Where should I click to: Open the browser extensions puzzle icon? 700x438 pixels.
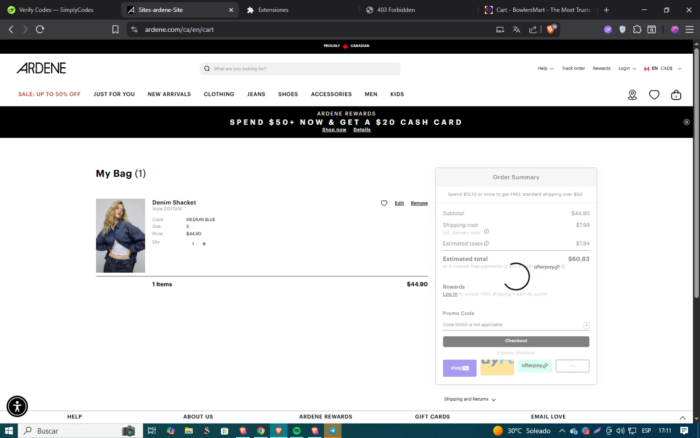pyautogui.click(x=637, y=29)
